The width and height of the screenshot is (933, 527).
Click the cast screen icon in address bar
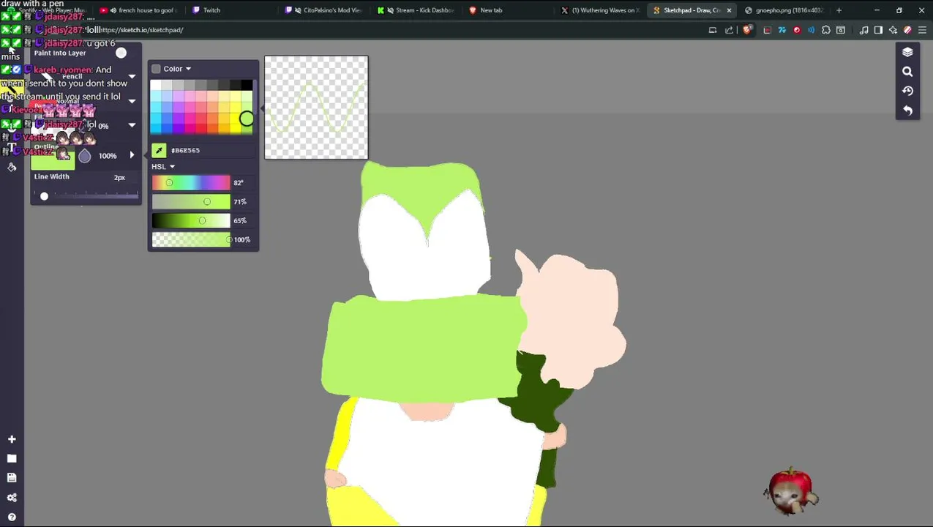tap(713, 30)
